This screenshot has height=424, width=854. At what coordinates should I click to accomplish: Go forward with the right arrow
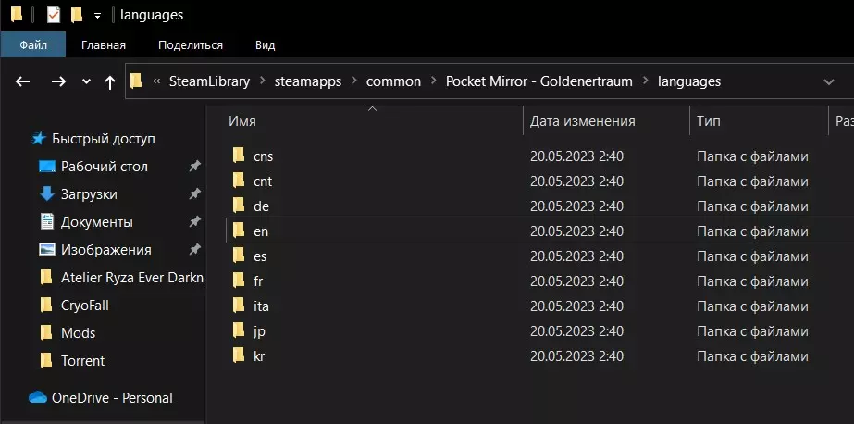pyautogui.click(x=58, y=81)
